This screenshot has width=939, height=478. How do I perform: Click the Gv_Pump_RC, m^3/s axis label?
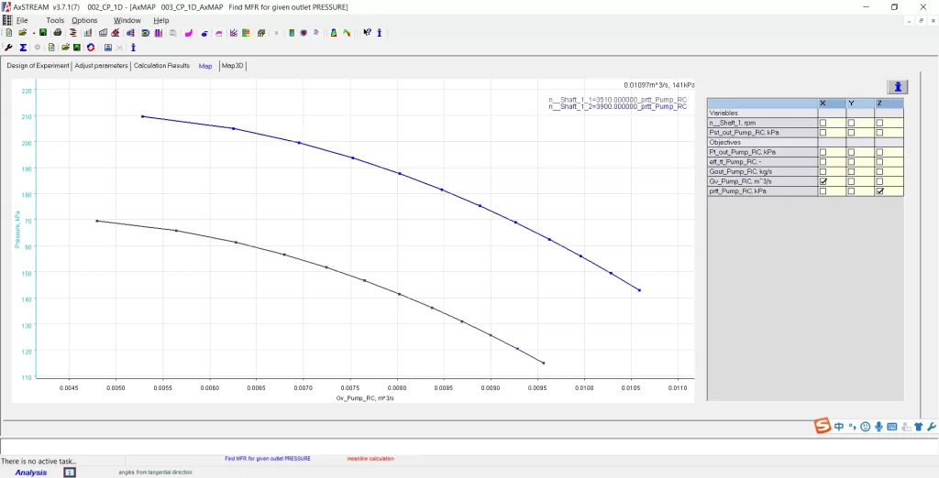pos(365,397)
